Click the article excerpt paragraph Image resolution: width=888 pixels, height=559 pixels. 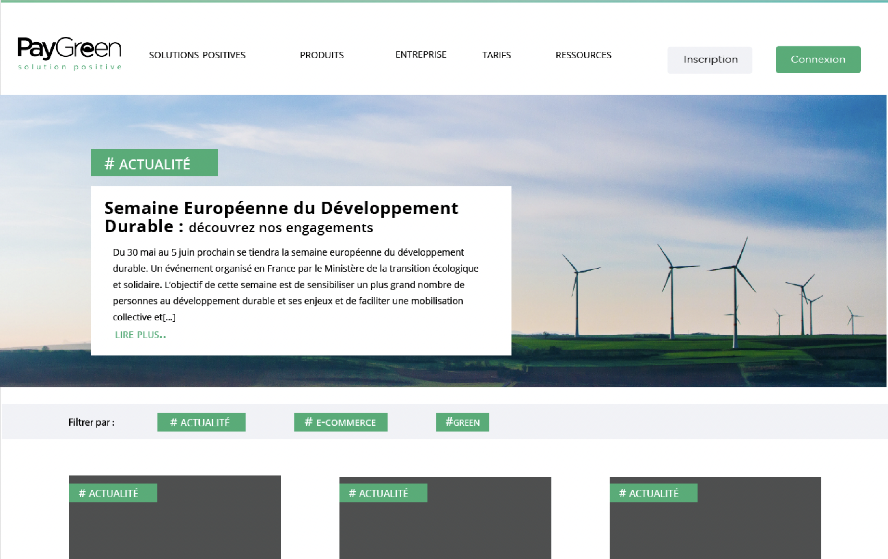(295, 284)
